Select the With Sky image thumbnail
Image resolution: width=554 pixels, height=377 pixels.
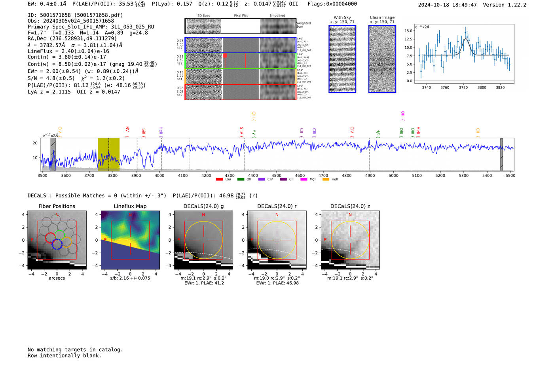[x=342, y=59]
